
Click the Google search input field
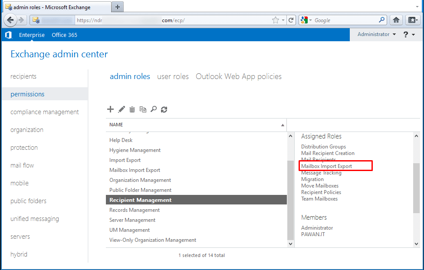[x=345, y=20]
